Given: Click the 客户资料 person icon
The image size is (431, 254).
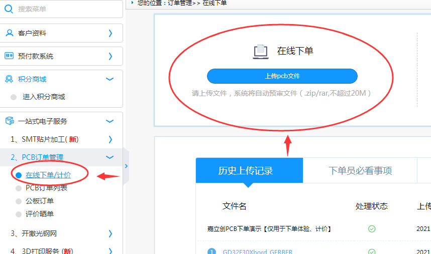Looking at the screenshot, I should click(9, 33).
